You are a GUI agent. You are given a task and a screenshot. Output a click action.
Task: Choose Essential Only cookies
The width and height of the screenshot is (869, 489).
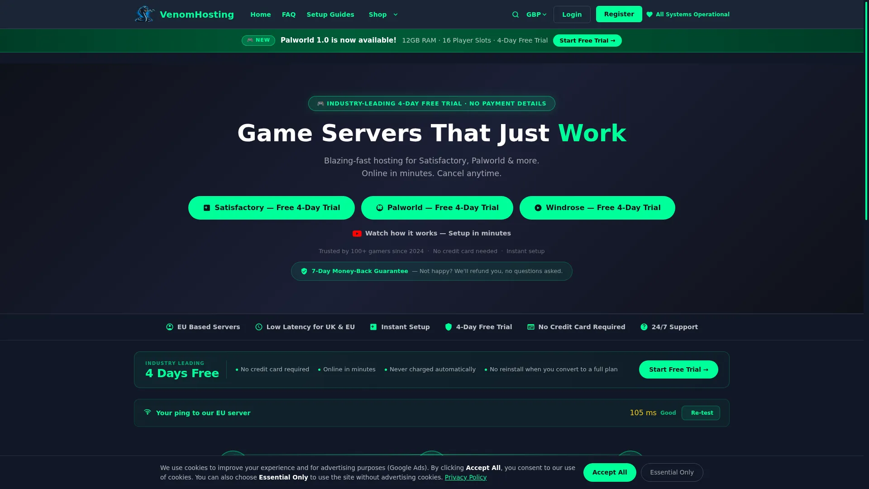pos(672,472)
